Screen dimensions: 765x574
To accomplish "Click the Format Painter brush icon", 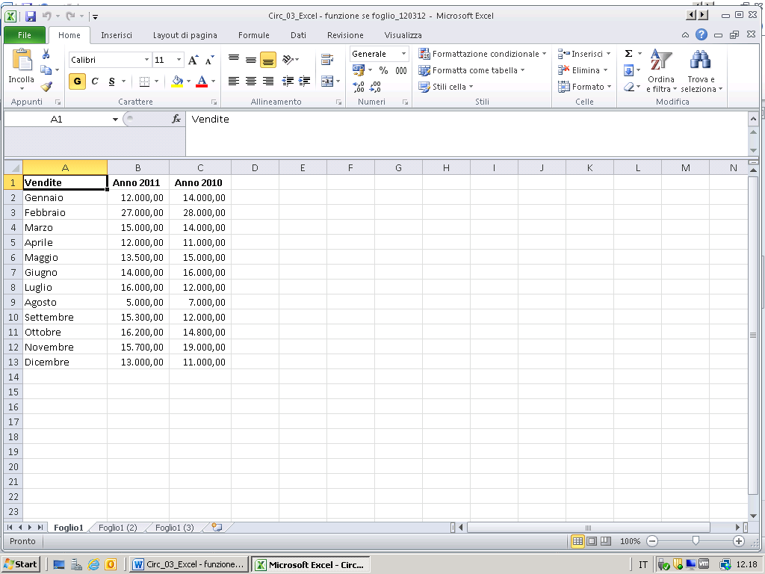I will (46, 87).
